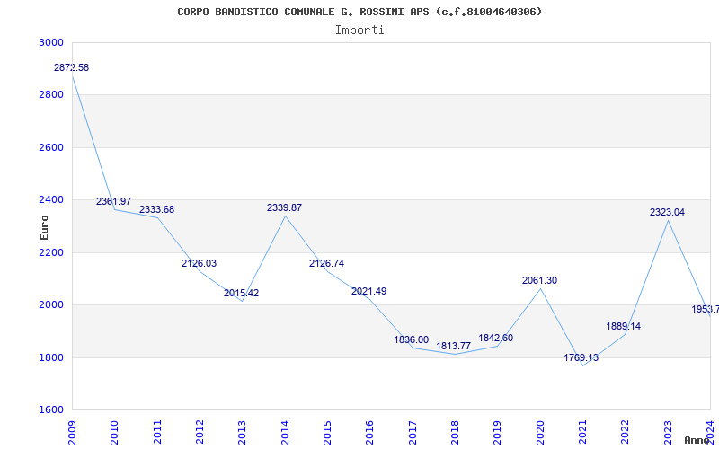Click the 'Euro' y-axis title

44,227
